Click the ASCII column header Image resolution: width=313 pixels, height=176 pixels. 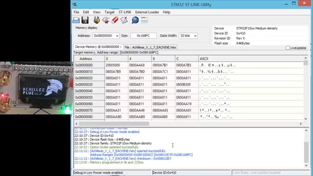[x=251, y=59]
